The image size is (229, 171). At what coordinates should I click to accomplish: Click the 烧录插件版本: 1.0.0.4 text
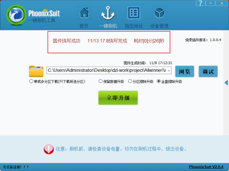[x=203, y=40]
